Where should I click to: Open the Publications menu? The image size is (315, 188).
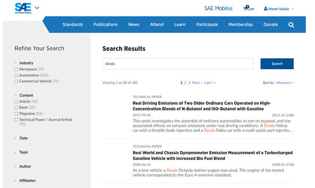pyautogui.click(x=106, y=24)
